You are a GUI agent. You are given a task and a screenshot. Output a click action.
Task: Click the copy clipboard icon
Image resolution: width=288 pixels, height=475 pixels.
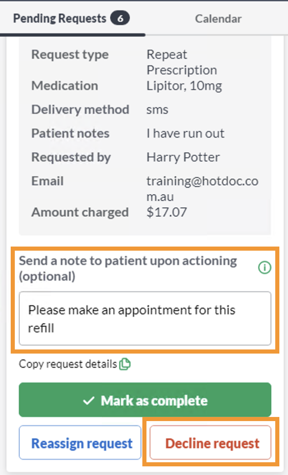coord(125,364)
